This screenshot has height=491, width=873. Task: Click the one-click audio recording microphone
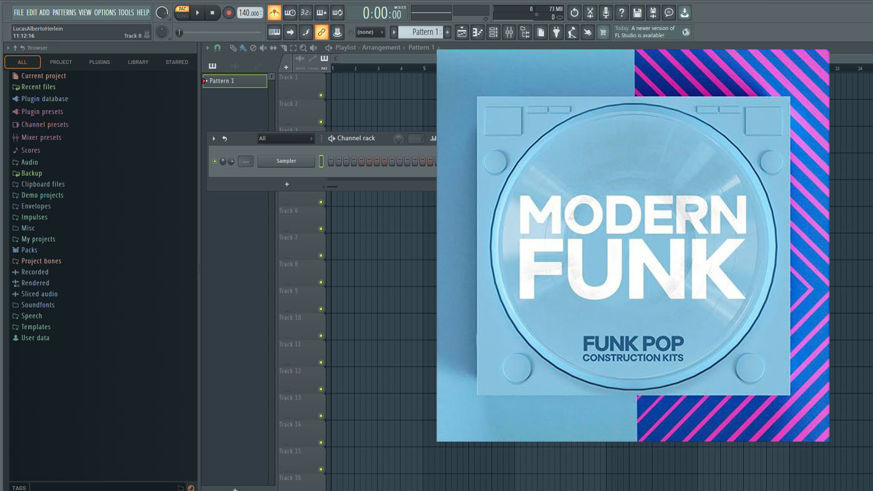[606, 13]
